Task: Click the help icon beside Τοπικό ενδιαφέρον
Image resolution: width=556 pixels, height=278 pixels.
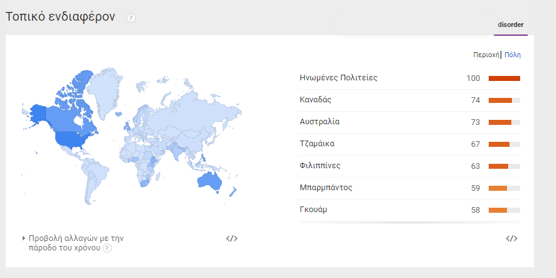Action: pos(131,18)
